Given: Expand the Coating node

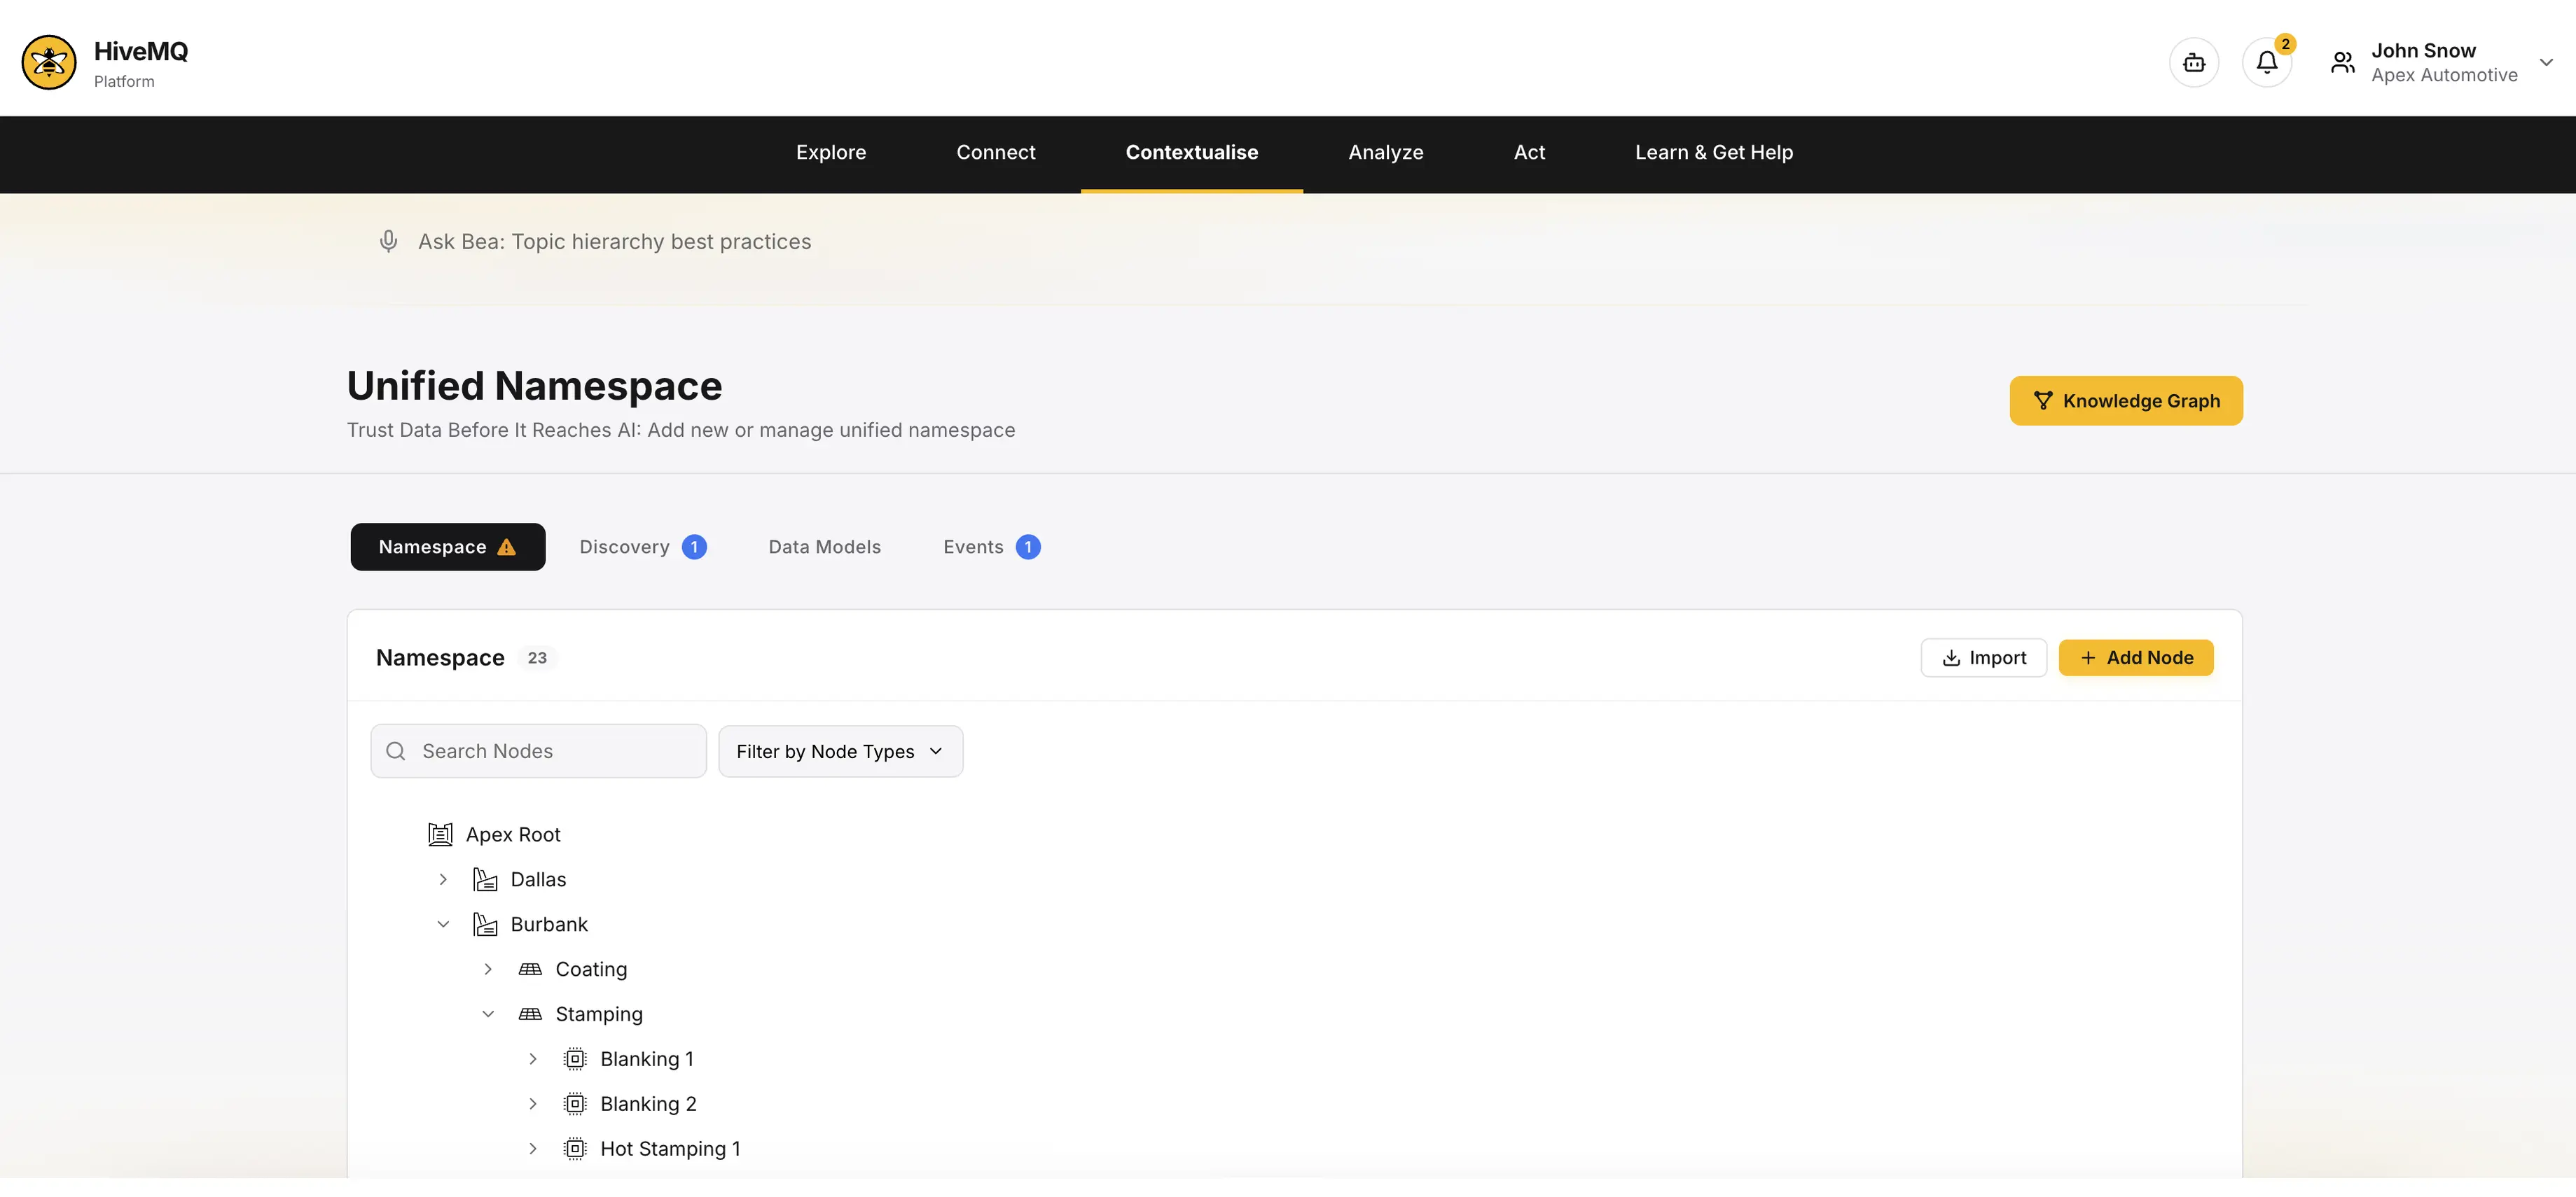Looking at the screenshot, I should tap(488, 969).
